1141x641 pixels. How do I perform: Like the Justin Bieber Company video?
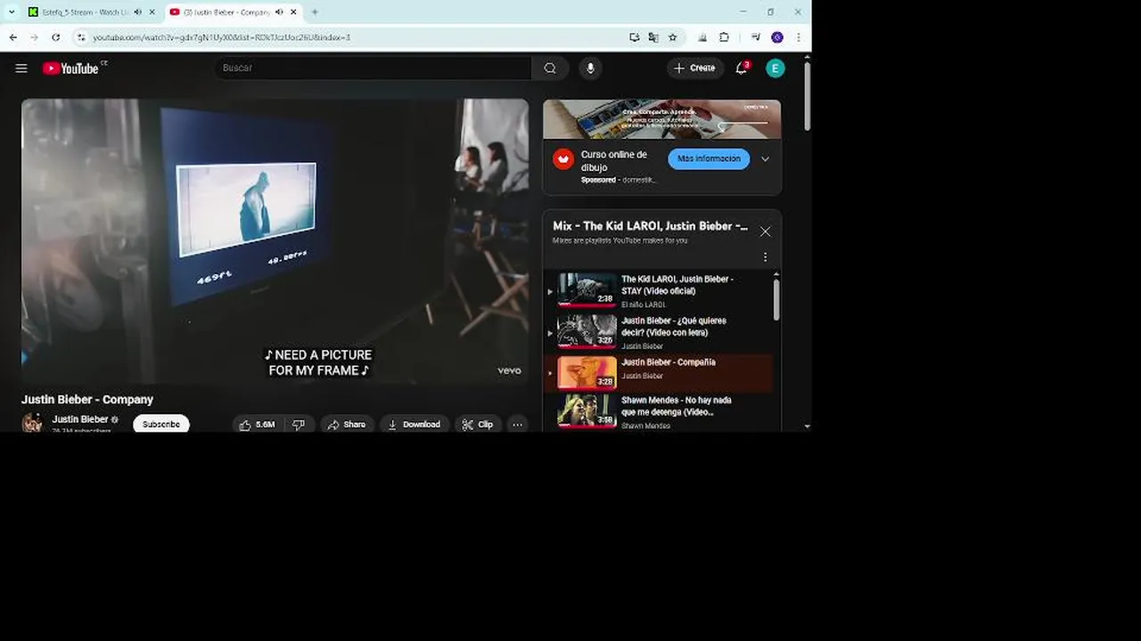pos(257,425)
